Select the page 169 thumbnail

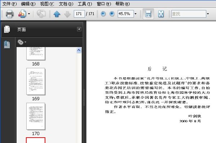tap(36, 82)
